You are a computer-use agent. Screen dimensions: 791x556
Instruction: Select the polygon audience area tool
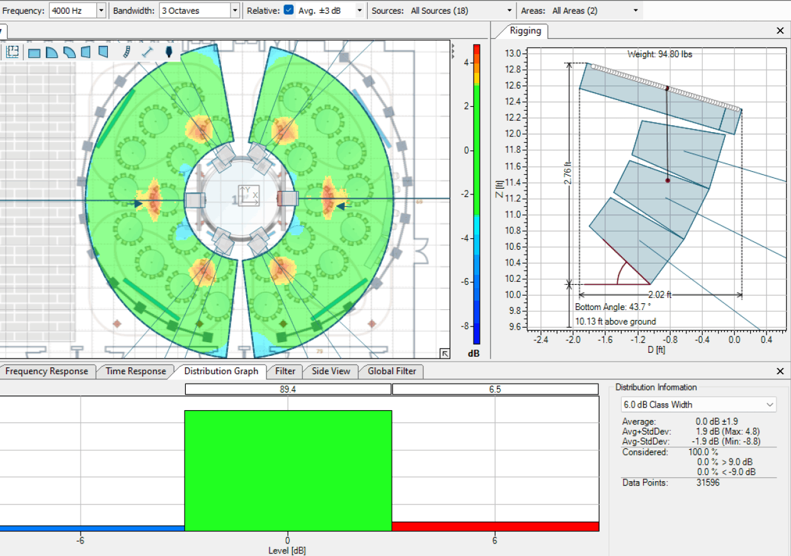click(102, 52)
